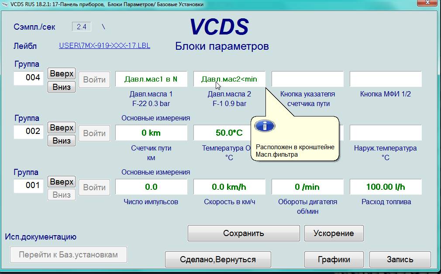Image resolution: width=441 pixels, height=274 pixels.
Task: Select the Давл.мас1 в N value field
Action: tap(151, 79)
